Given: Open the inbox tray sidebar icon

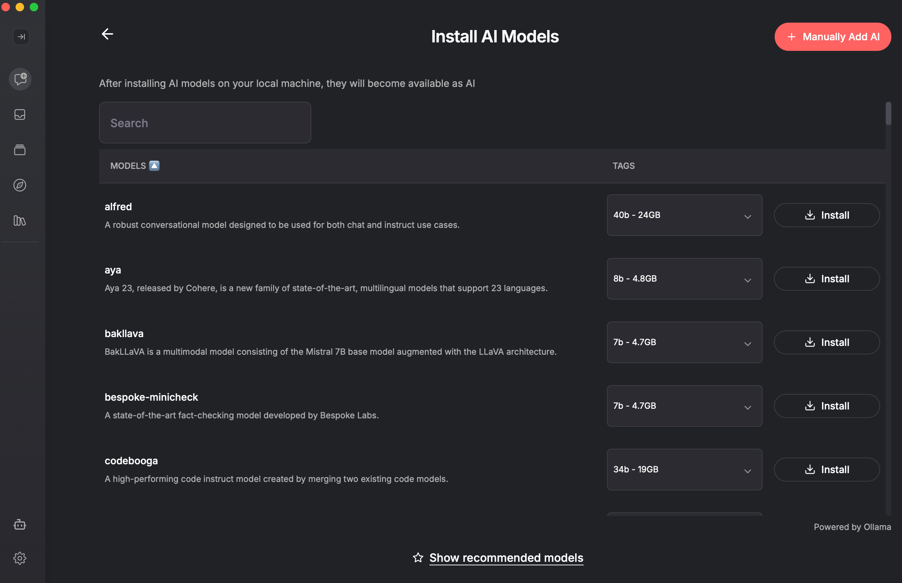Looking at the screenshot, I should point(20,114).
